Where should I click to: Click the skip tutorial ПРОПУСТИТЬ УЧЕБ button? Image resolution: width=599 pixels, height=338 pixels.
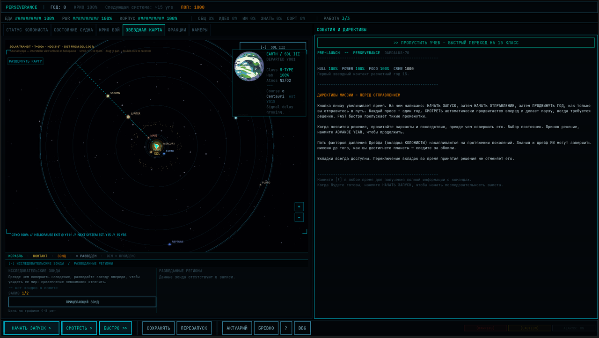pos(456,43)
